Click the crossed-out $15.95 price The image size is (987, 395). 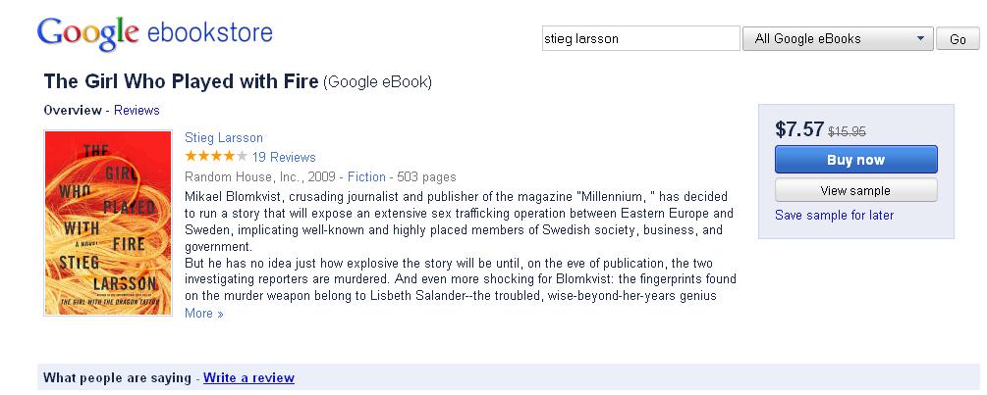(x=847, y=131)
